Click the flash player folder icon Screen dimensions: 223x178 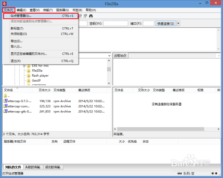coord(29,75)
